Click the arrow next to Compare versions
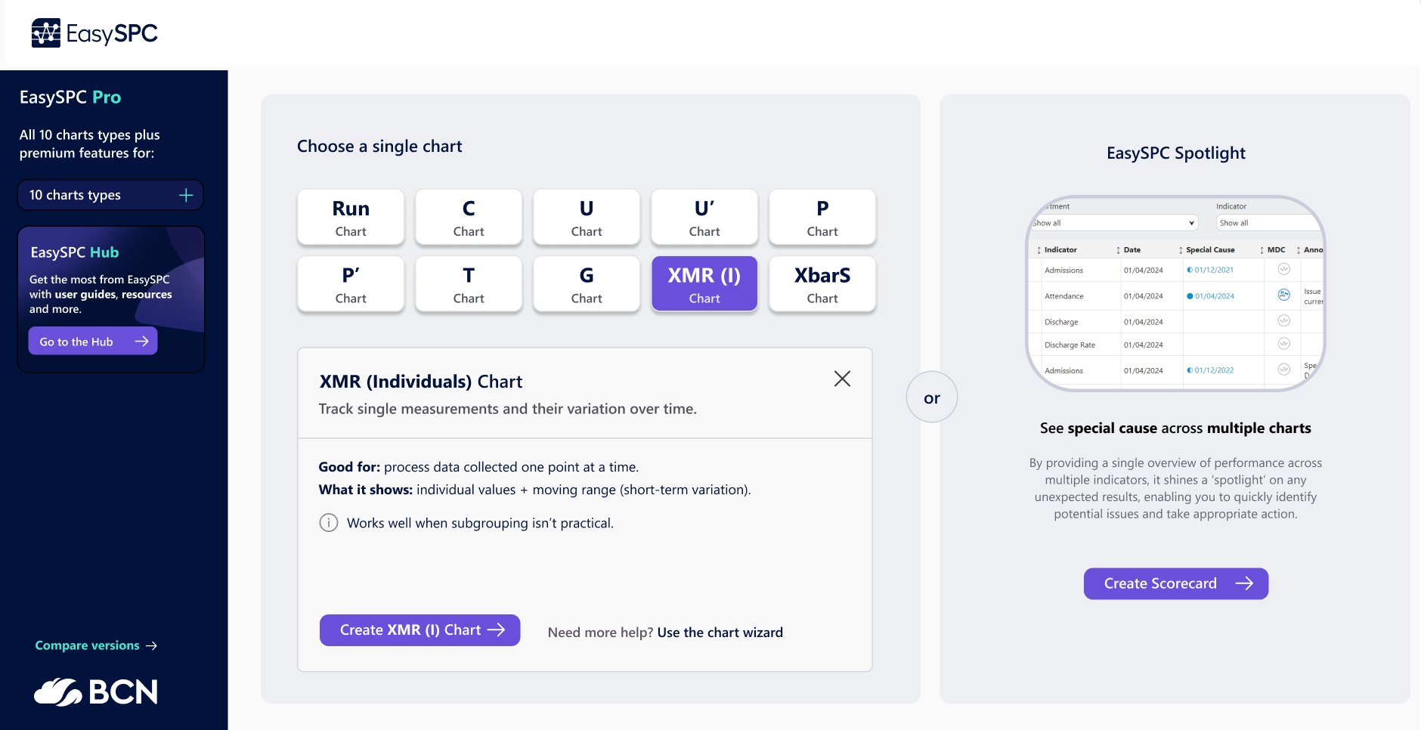Image resolution: width=1421 pixels, height=730 pixels. (152, 646)
